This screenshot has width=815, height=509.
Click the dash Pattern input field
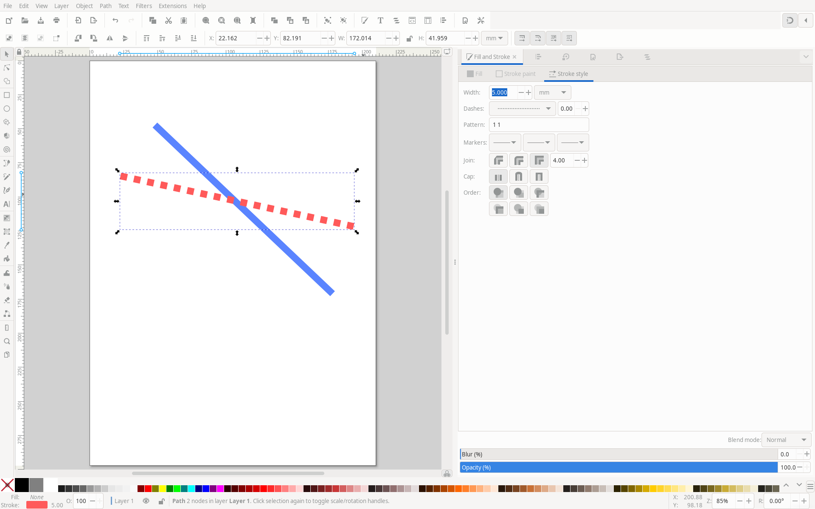click(539, 125)
